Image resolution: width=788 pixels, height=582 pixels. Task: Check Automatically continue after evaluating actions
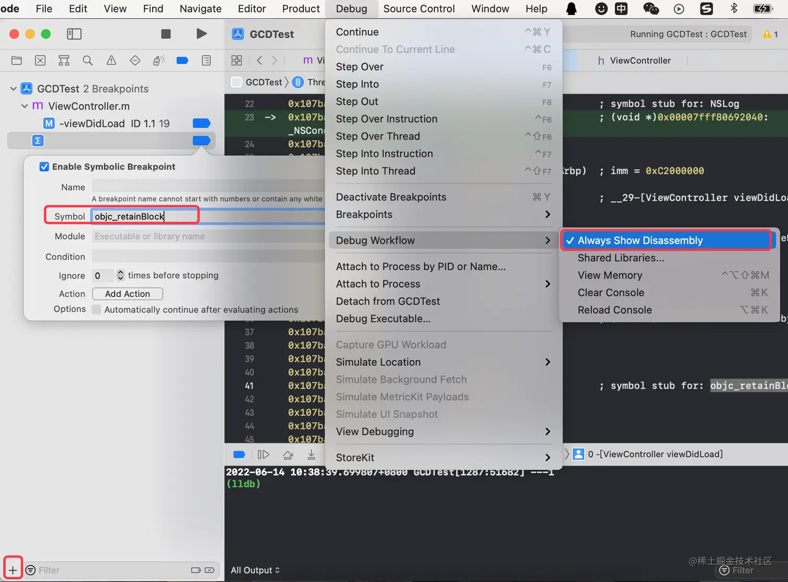pyautogui.click(x=96, y=310)
